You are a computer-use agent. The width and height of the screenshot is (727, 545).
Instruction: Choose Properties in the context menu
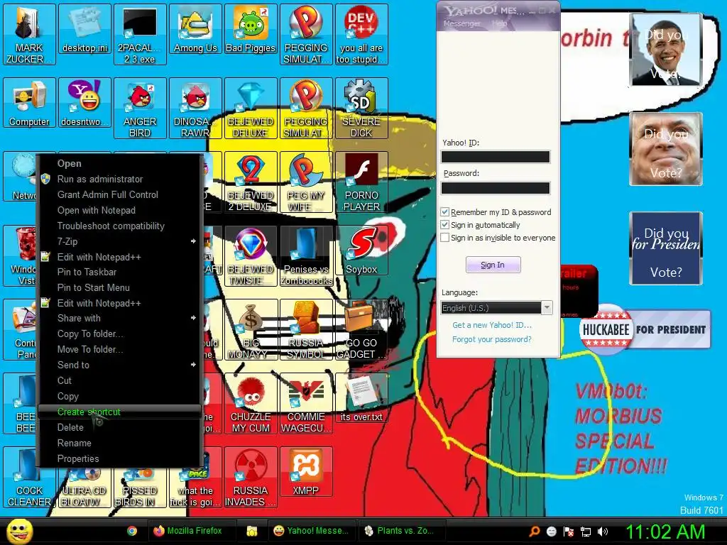pos(119,459)
